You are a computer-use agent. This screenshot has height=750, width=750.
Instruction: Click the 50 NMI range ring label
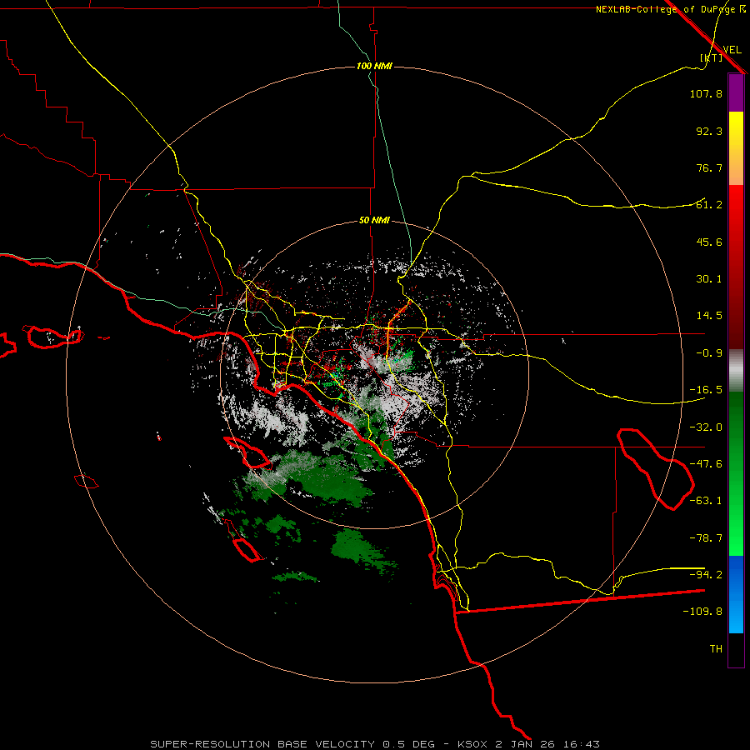[x=374, y=221]
